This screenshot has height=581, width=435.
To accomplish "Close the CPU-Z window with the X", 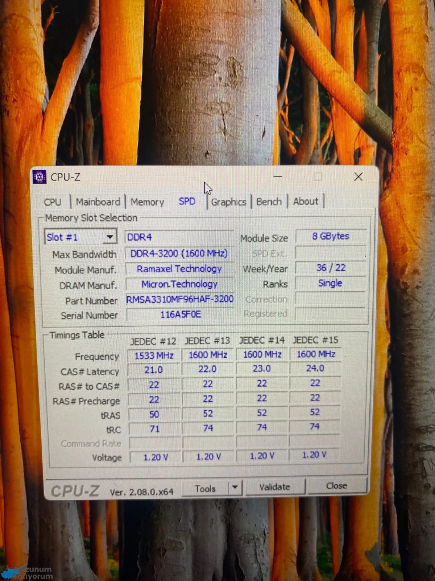I will [358, 177].
